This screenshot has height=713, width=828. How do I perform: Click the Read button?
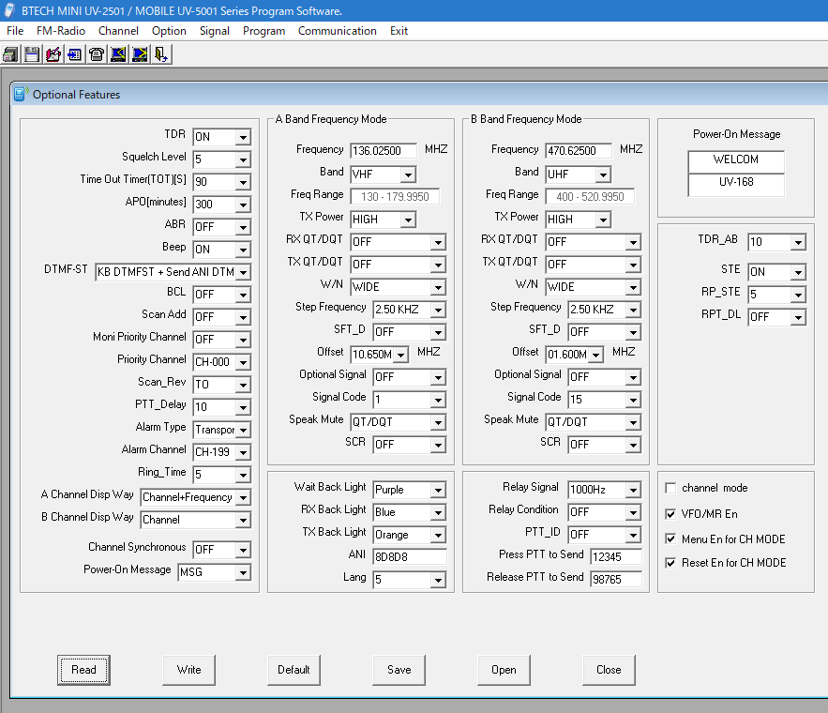pyautogui.click(x=83, y=670)
